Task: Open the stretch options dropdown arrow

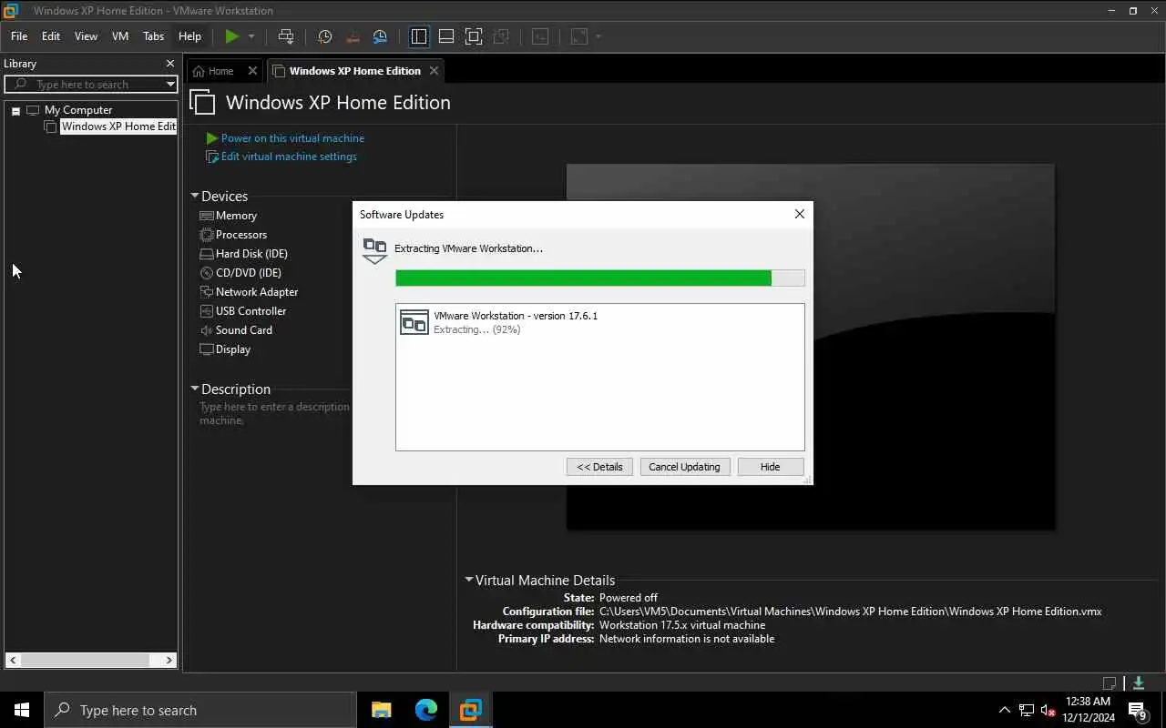Action: point(598,36)
